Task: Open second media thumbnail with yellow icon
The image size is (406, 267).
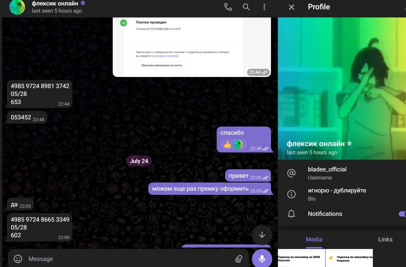Action: pos(349,258)
